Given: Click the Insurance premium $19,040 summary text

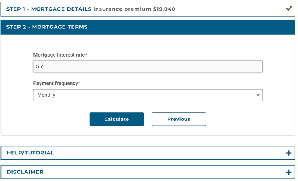Looking at the screenshot, I should [x=134, y=9].
